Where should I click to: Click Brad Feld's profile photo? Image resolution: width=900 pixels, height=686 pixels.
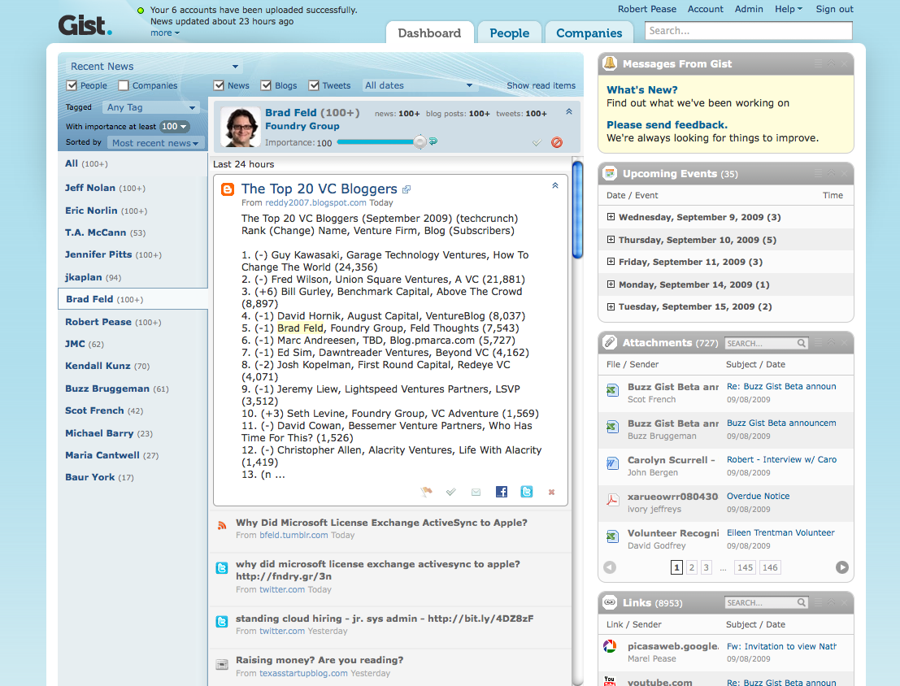click(x=241, y=127)
